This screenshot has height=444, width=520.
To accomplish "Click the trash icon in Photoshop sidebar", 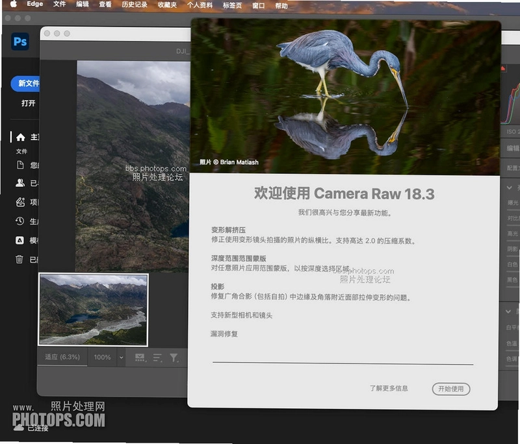I will 19,259.
